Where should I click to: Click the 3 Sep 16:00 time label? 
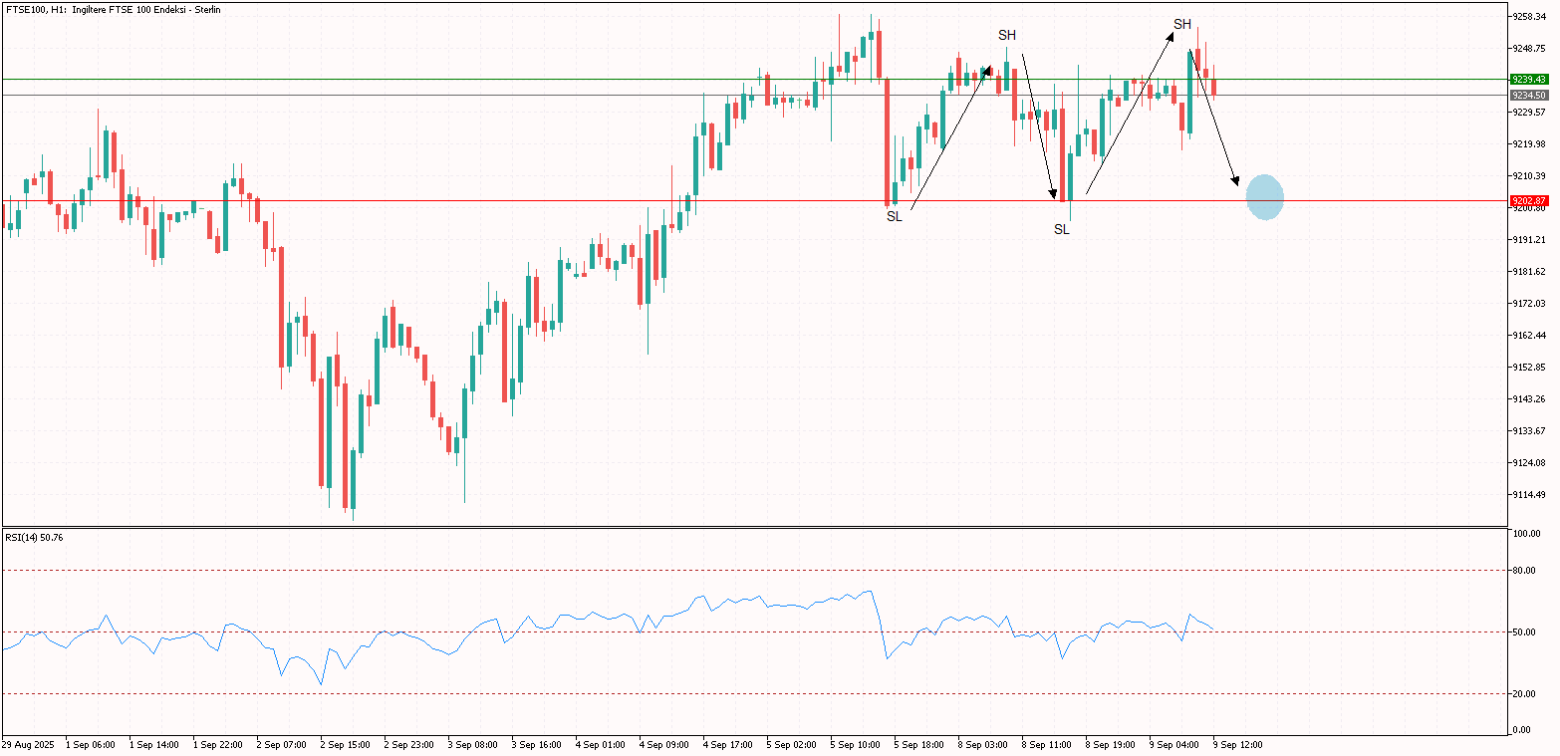pos(536,744)
